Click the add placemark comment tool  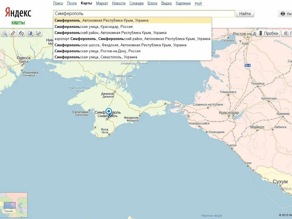point(30,33)
